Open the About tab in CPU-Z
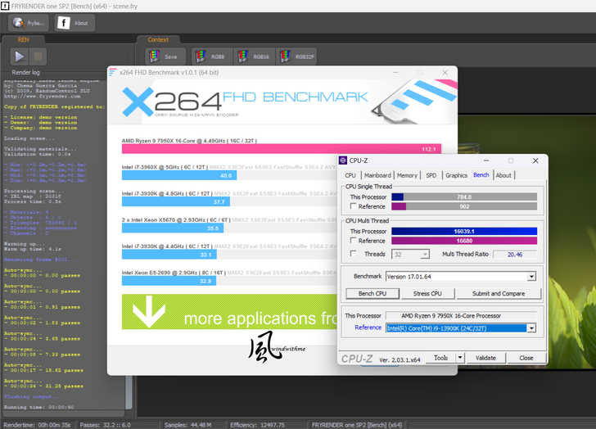The height and width of the screenshot is (429, 596). pos(503,175)
